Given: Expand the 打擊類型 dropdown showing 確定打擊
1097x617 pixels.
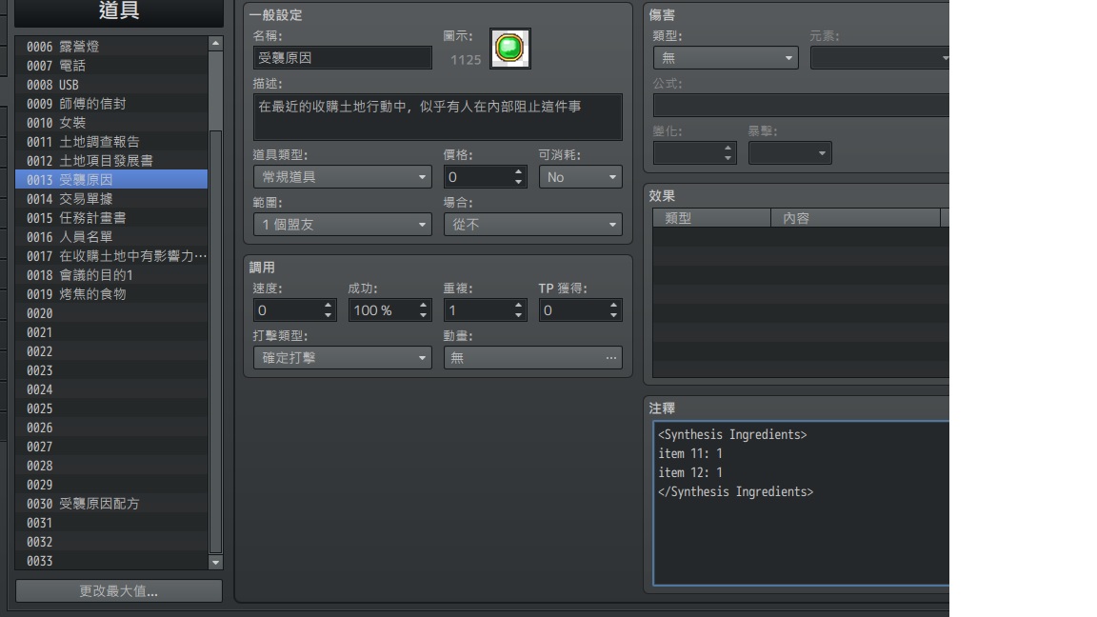Looking at the screenshot, I should (x=342, y=357).
